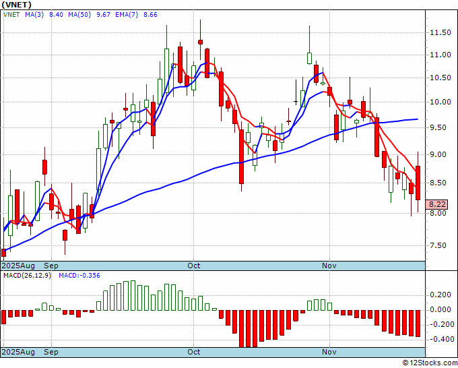Click the 2025Aug label on price chart axis
Viewport: 458px width, 368px height.
[18, 266]
